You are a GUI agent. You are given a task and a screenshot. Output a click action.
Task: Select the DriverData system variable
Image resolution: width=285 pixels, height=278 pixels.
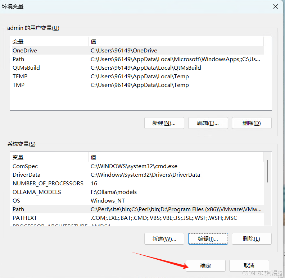(x=138, y=175)
